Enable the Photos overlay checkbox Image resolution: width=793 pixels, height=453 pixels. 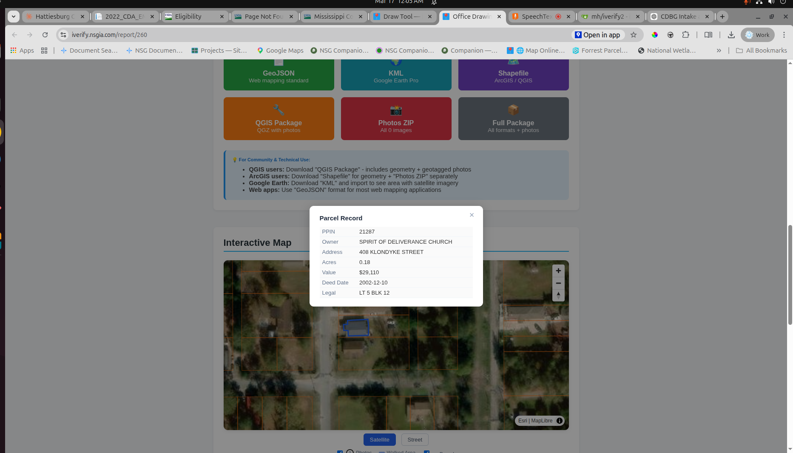click(x=340, y=452)
